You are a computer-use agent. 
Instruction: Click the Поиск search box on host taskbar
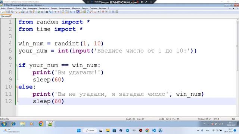pos(90,131)
